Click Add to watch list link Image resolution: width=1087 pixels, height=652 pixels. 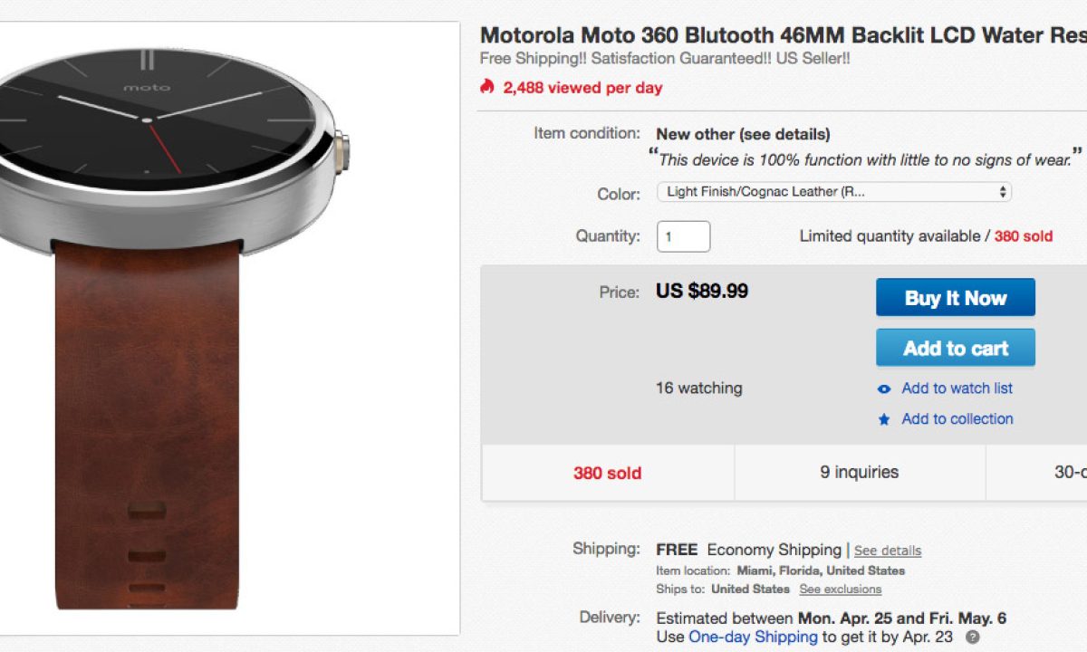[957, 388]
